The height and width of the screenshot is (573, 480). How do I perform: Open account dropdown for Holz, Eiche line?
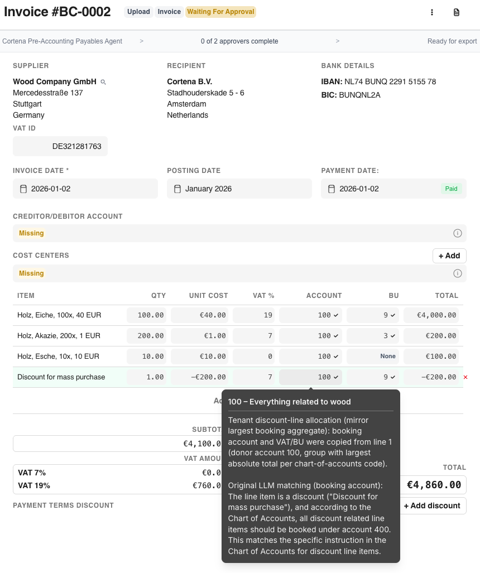tap(310, 315)
